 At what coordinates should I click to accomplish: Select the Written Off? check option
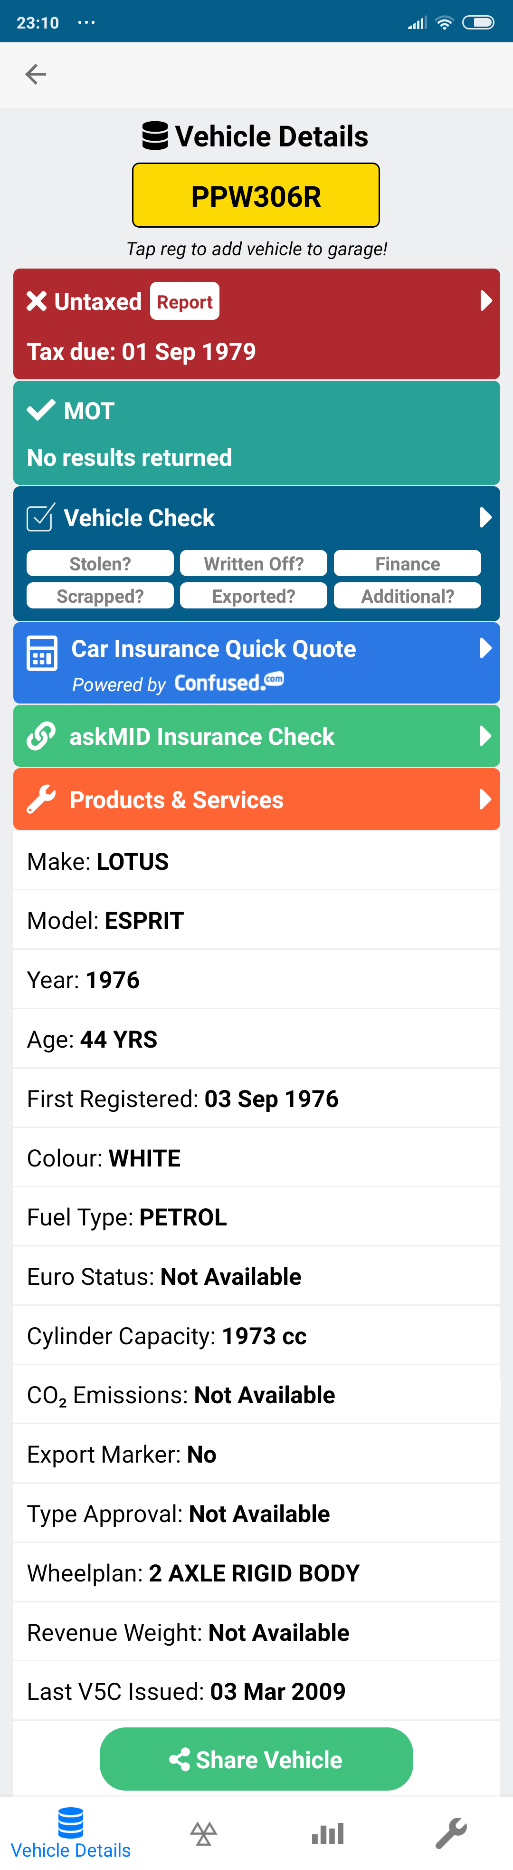(253, 563)
